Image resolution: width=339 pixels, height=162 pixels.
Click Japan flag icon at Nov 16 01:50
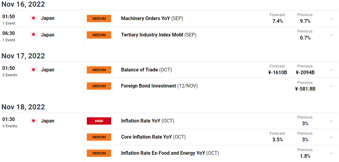tap(33, 18)
